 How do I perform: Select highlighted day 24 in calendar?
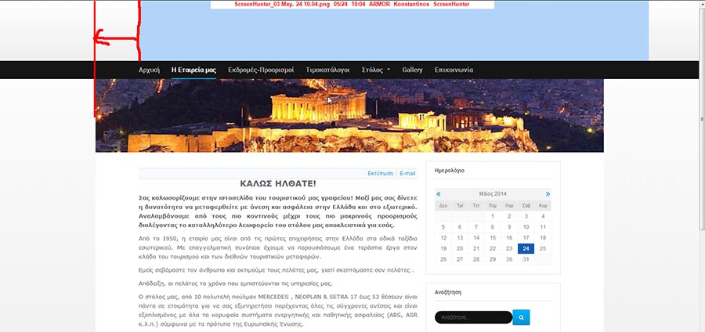coord(526,248)
